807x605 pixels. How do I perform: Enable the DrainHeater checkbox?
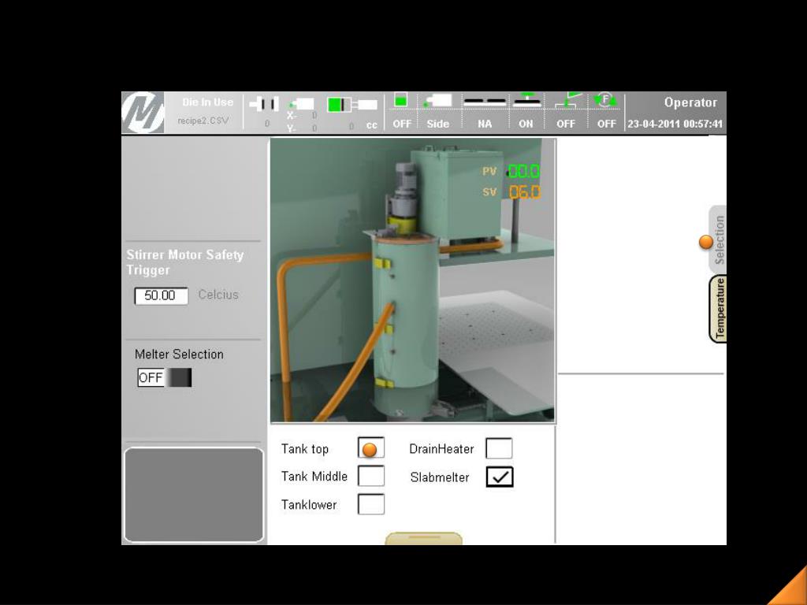(499, 448)
